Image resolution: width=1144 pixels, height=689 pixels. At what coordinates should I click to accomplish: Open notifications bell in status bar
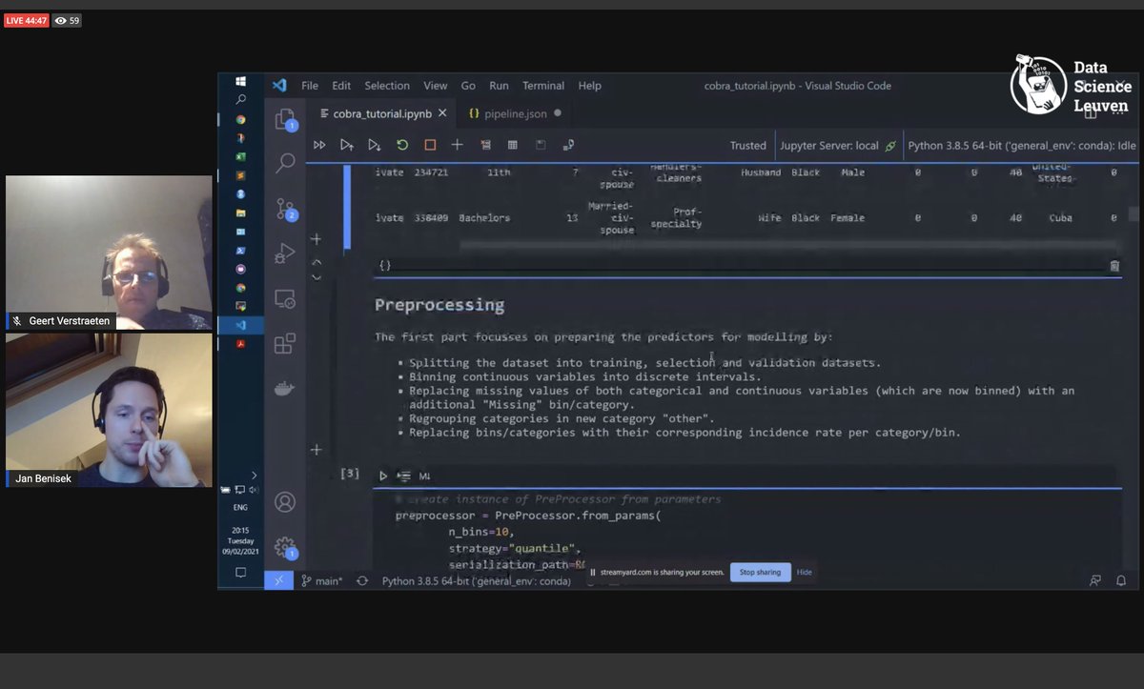pyautogui.click(x=1121, y=580)
